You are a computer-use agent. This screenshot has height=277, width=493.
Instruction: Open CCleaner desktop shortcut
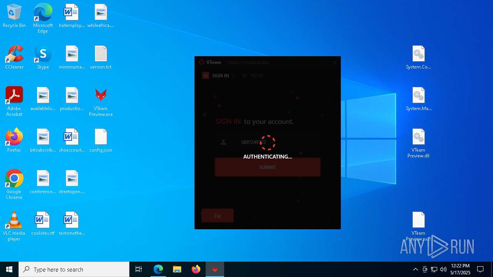click(14, 58)
